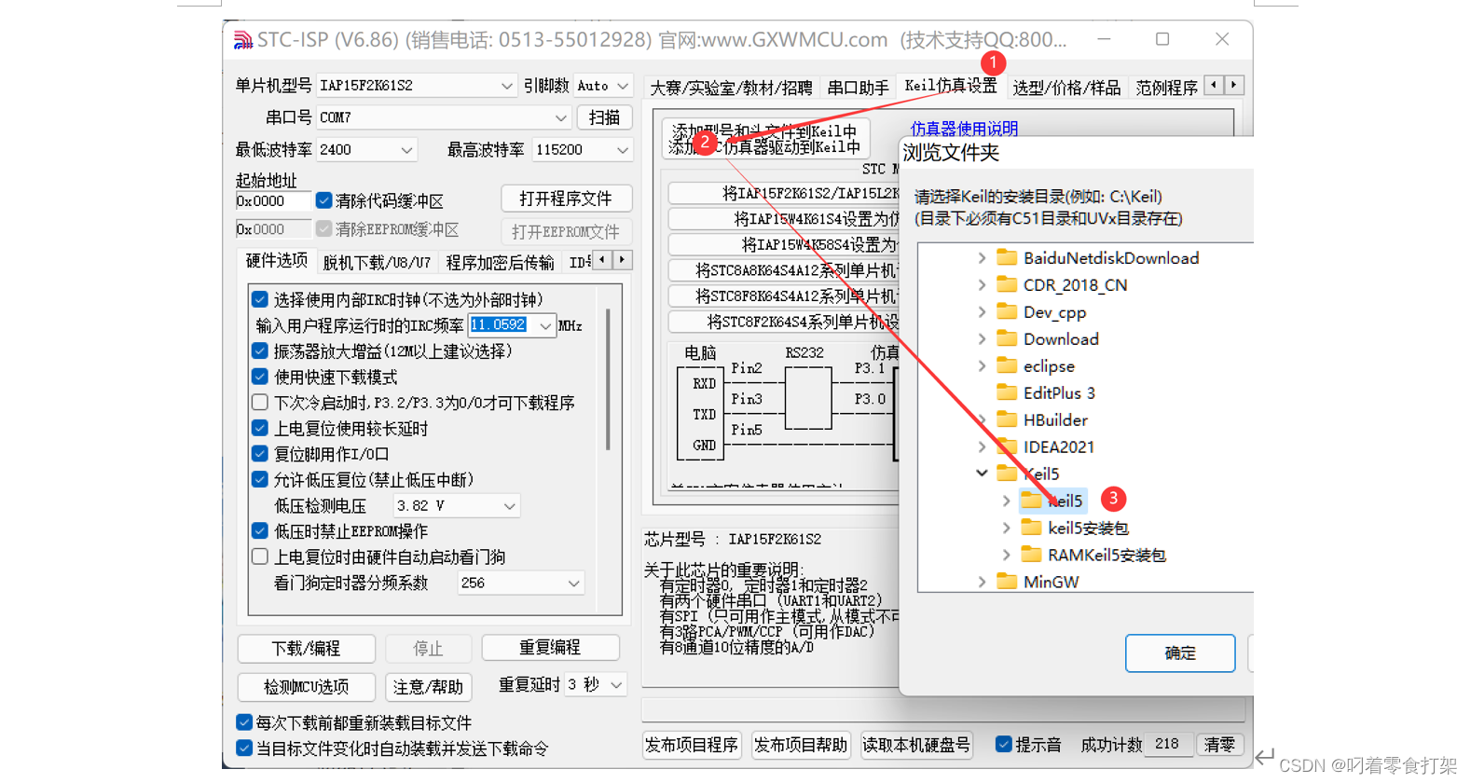The width and height of the screenshot is (1471, 783).
Task: Switch to Keil仿真设置 tab
Action: click(951, 86)
